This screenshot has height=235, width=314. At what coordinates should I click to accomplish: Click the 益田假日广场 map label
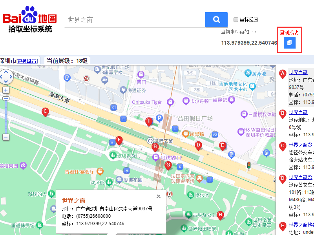pyautogui.click(x=195, y=119)
